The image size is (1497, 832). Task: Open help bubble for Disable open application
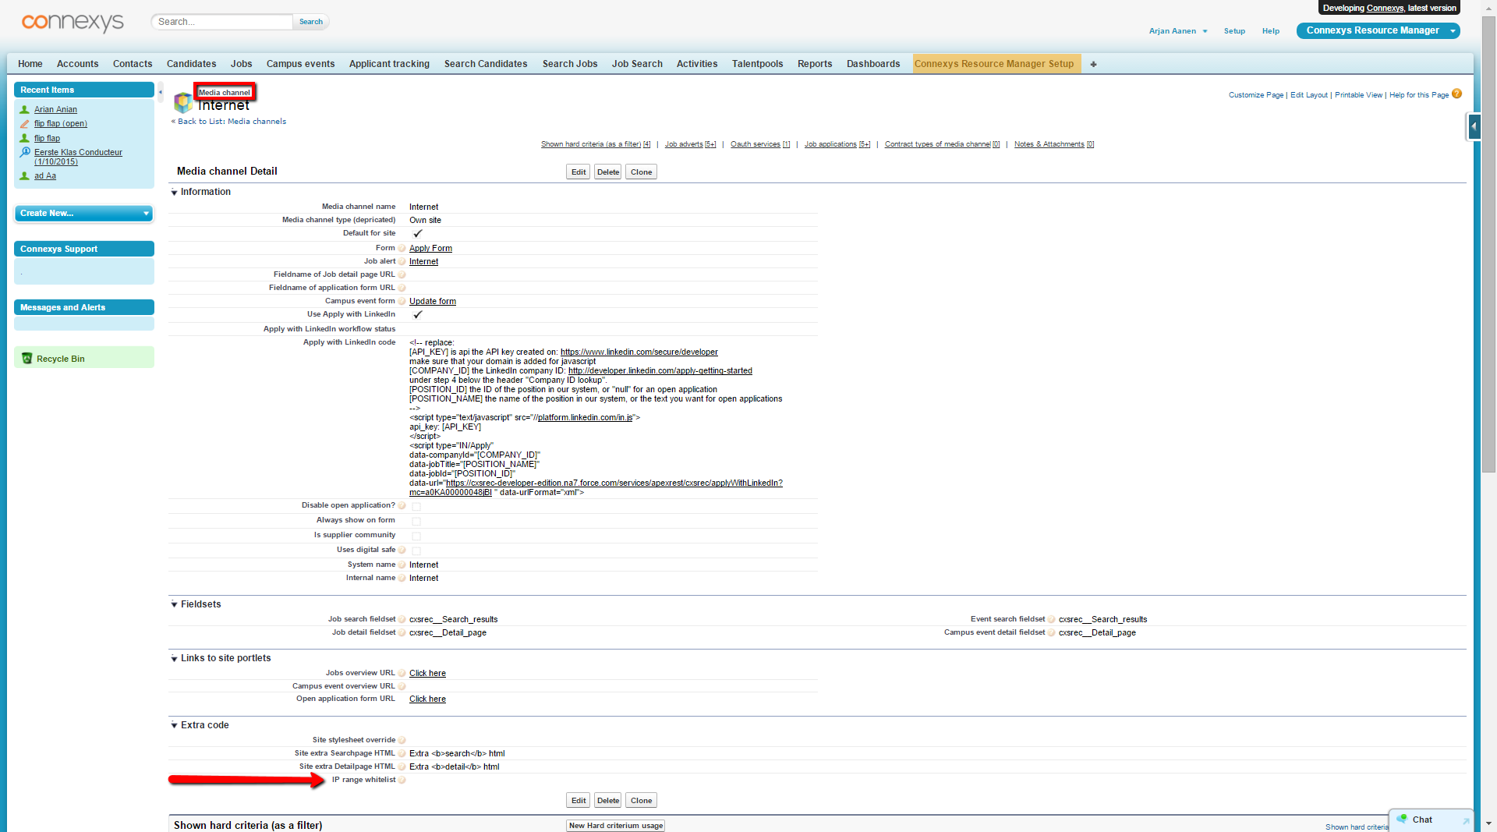(402, 506)
